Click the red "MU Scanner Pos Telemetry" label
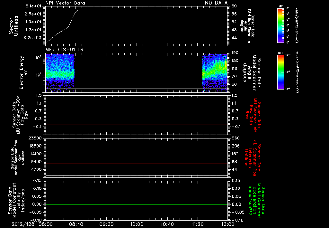Screen dimensions: 329x228 (x=253, y=158)
